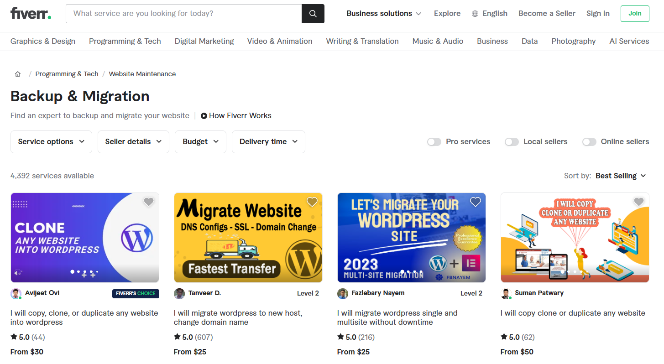Image resolution: width=664 pixels, height=364 pixels.
Task: Open Let's Migrate Your WordPress Site thumbnail
Action: pyautogui.click(x=412, y=238)
